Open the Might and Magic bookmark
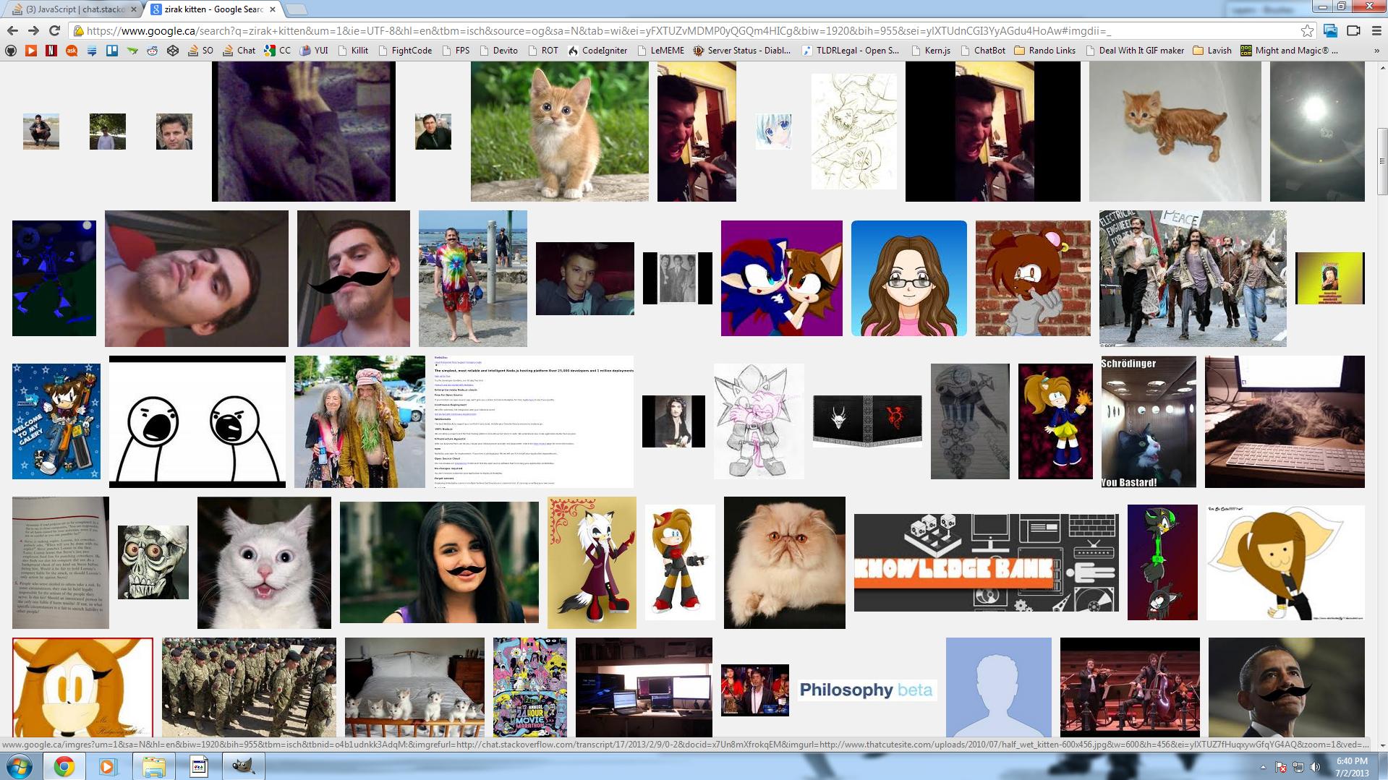 1290,51
